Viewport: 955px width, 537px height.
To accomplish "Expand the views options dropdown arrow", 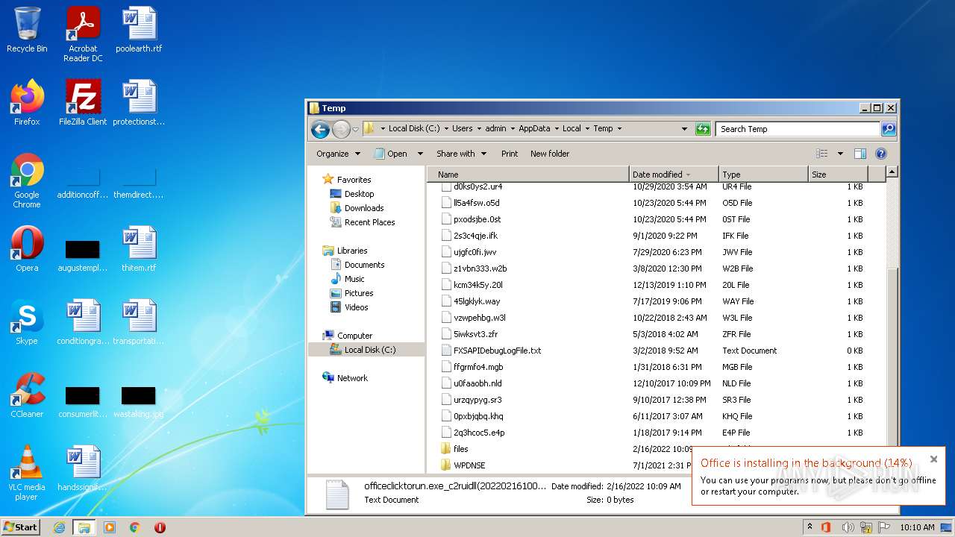I will click(840, 154).
